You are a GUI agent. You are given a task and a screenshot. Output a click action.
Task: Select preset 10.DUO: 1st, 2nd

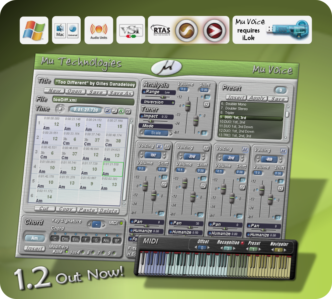point(232,122)
